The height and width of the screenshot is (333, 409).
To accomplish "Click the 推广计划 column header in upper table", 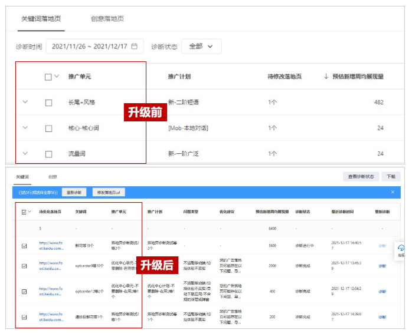I will coord(179,77).
